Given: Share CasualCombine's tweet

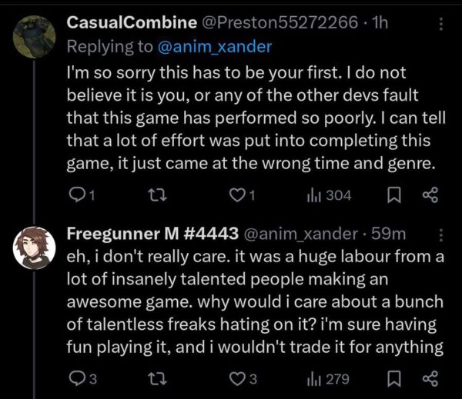Looking at the screenshot, I should coord(430,195).
